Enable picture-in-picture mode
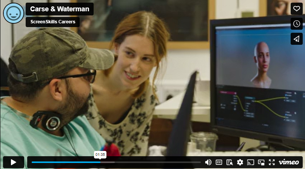 coord(261,162)
